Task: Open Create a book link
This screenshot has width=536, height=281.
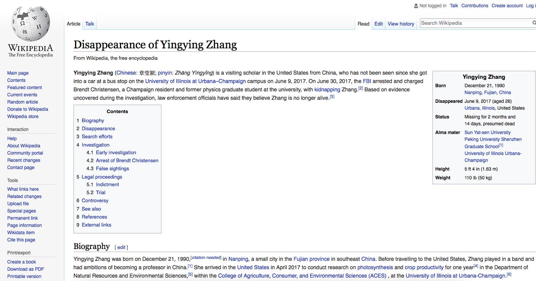Action: click(21, 262)
